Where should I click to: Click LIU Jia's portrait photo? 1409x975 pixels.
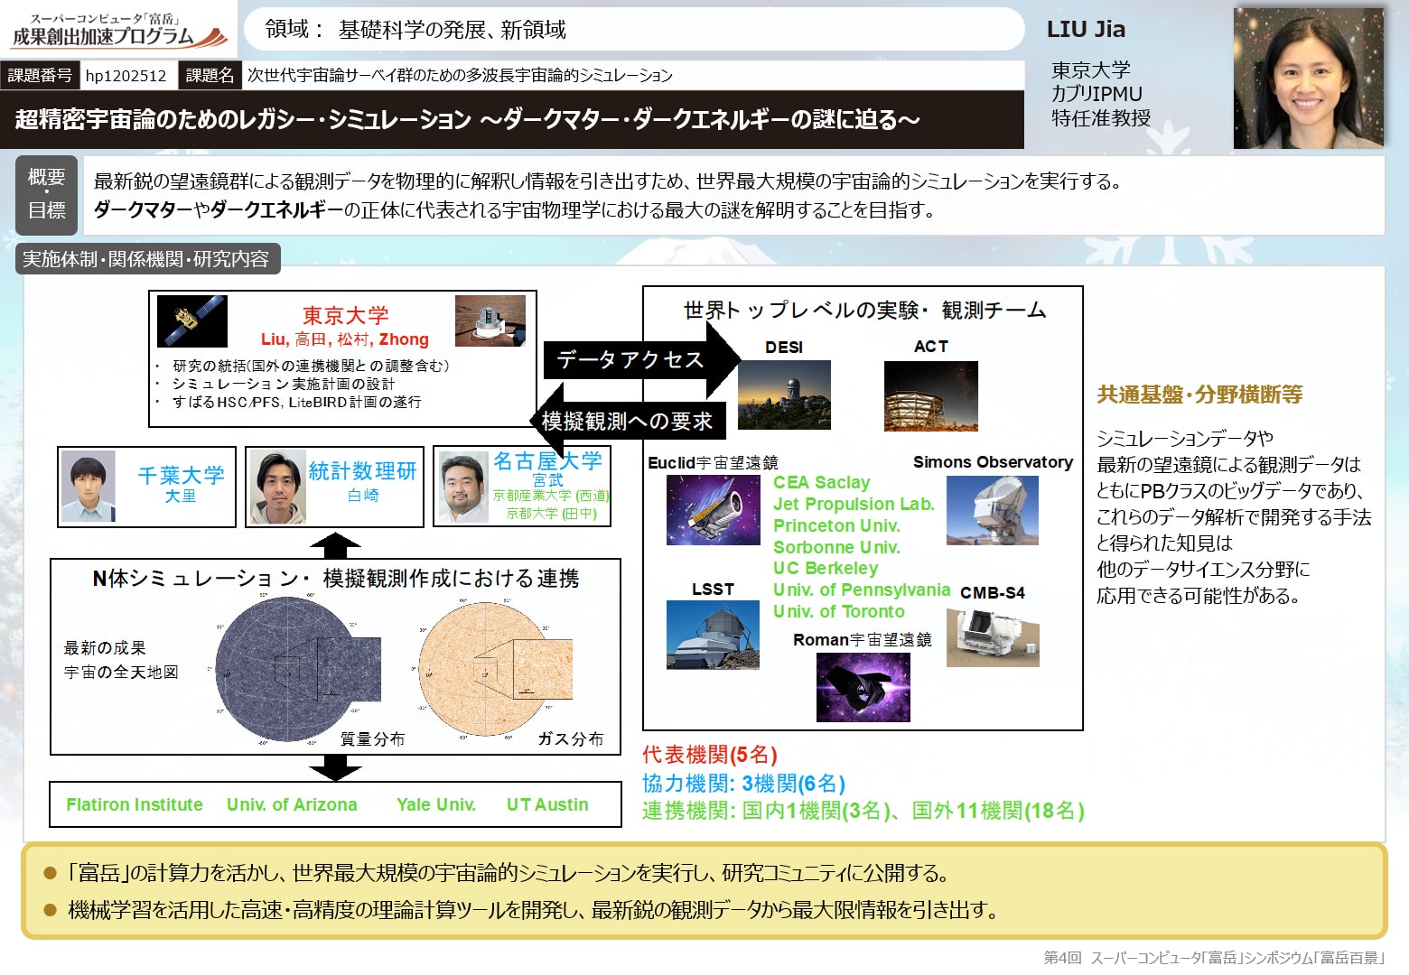click(x=1308, y=78)
